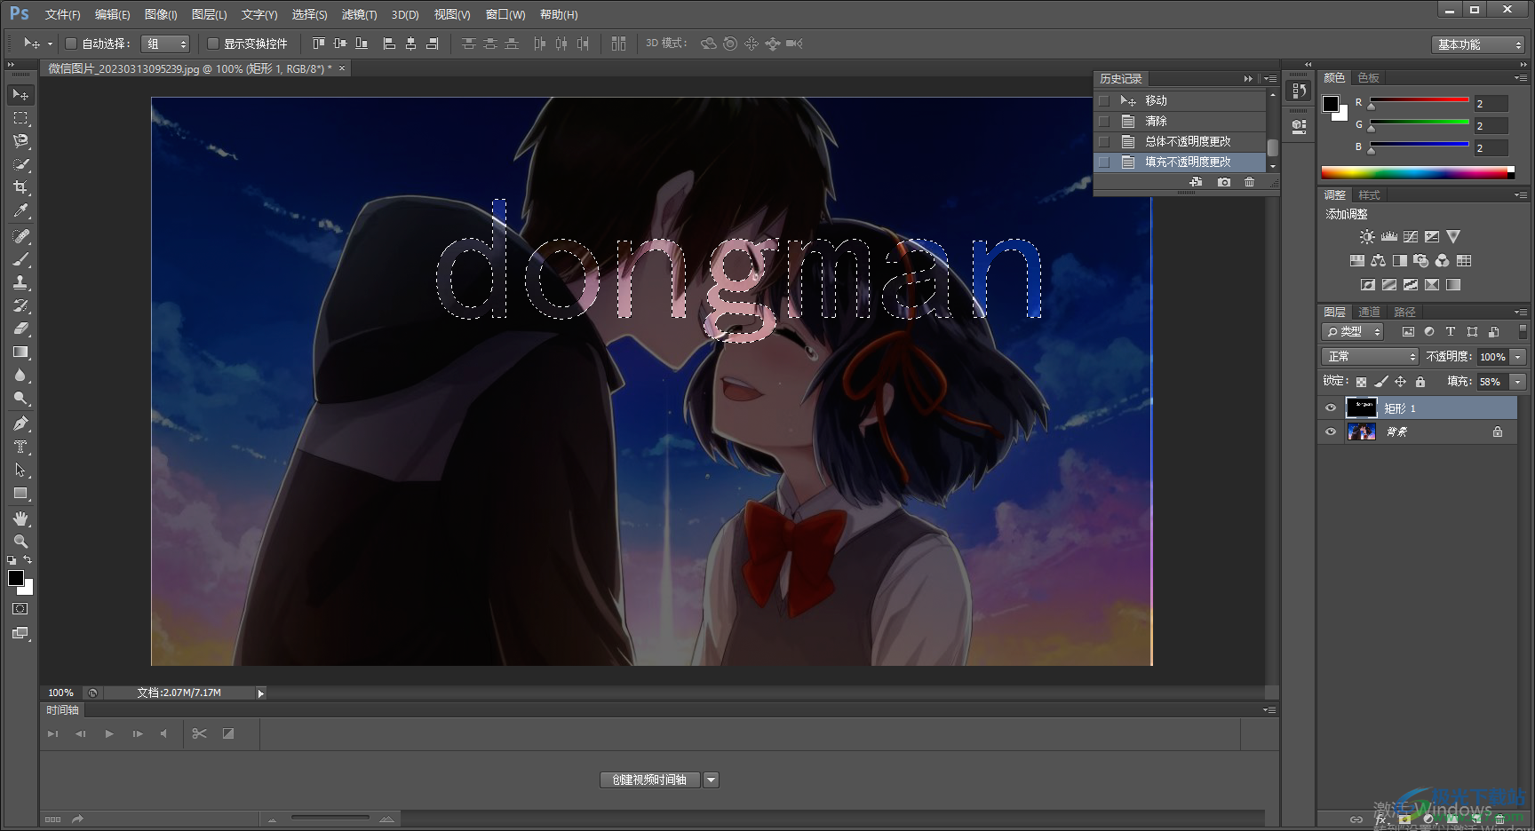Click the zoom percentage field 100%

[x=60, y=693]
